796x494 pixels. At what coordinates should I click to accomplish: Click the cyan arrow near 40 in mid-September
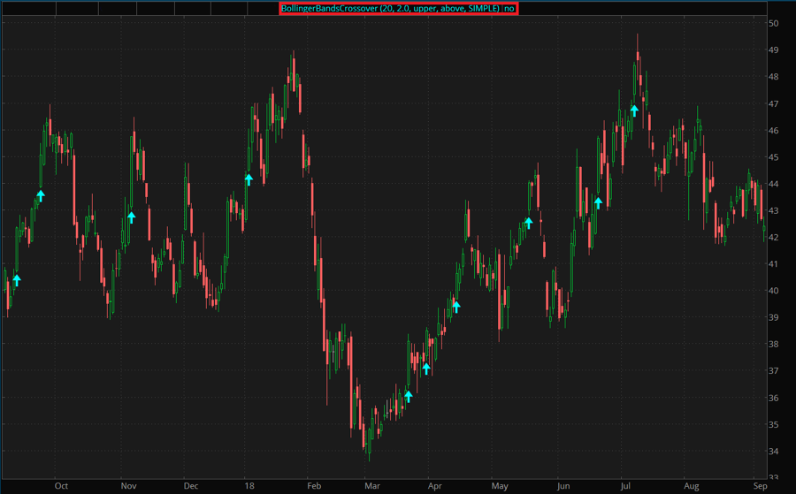[x=16, y=281]
